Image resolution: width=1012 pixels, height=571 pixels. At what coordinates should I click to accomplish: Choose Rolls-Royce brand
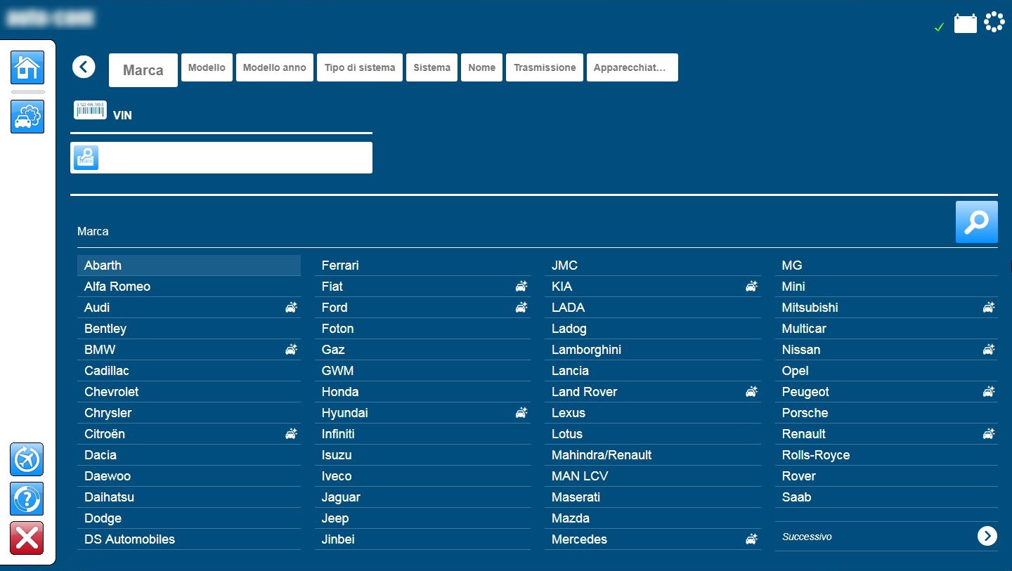pyautogui.click(x=886, y=455)
